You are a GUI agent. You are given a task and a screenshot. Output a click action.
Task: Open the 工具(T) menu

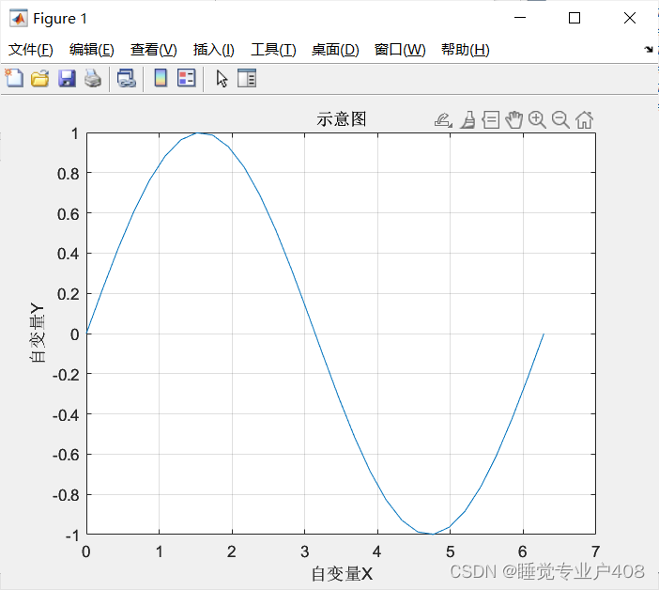click(273, 50)
